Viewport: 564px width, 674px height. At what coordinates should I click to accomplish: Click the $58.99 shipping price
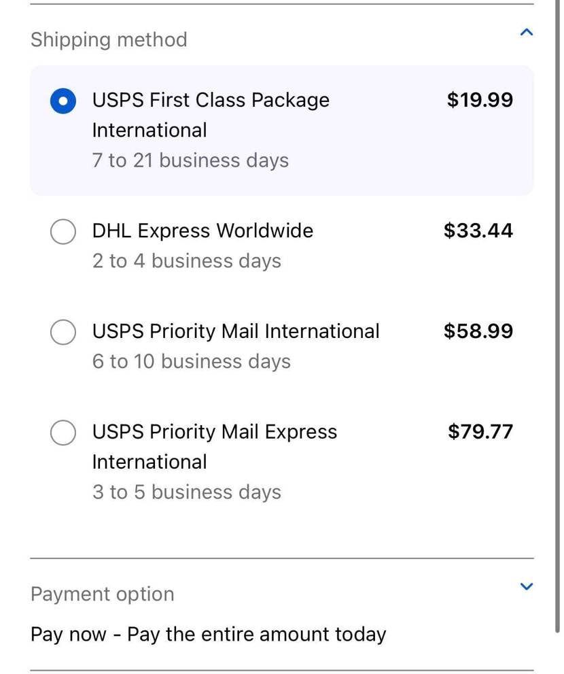click(478, 331)
